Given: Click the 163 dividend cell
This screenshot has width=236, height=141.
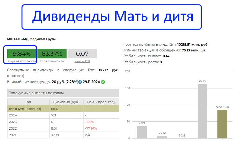Looking at the screenshot, I should [x=66, y=115].
